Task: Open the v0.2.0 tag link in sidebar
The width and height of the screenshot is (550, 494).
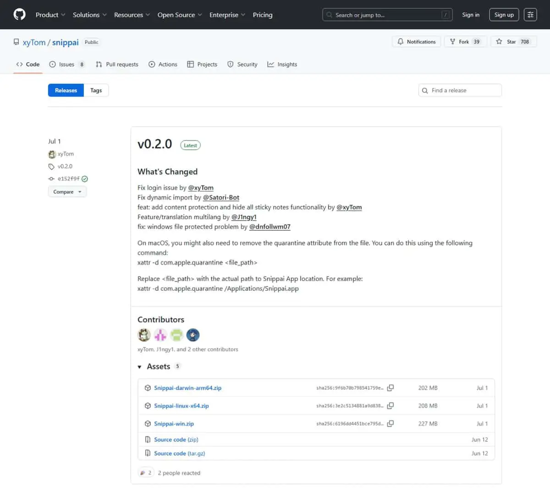Action: point(65,166)
